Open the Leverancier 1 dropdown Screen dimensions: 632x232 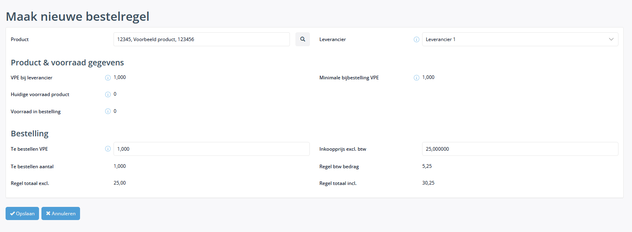coord(520,39)
